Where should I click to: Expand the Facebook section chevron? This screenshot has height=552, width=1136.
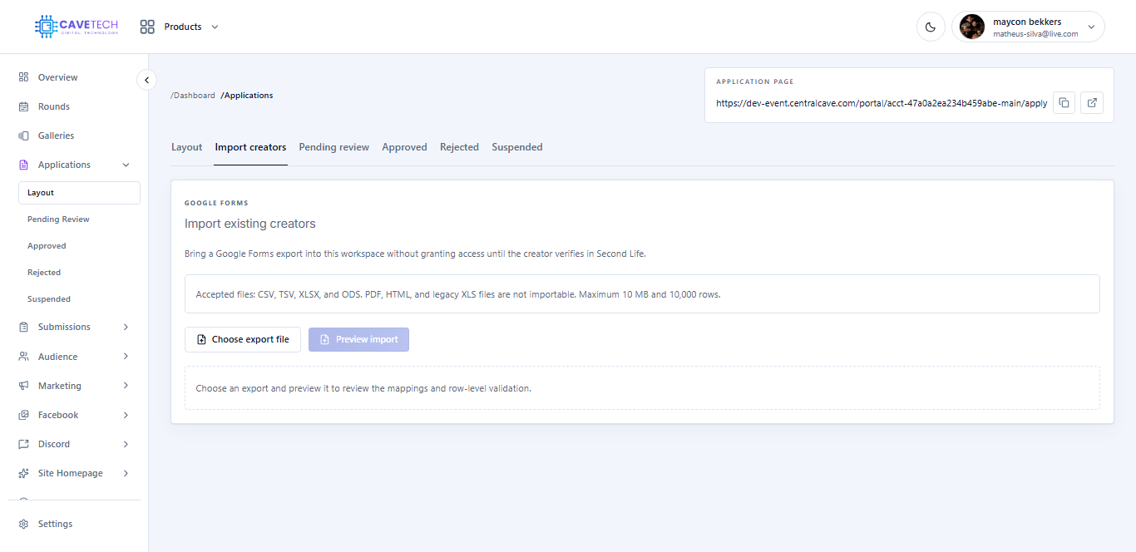[126, 415]
